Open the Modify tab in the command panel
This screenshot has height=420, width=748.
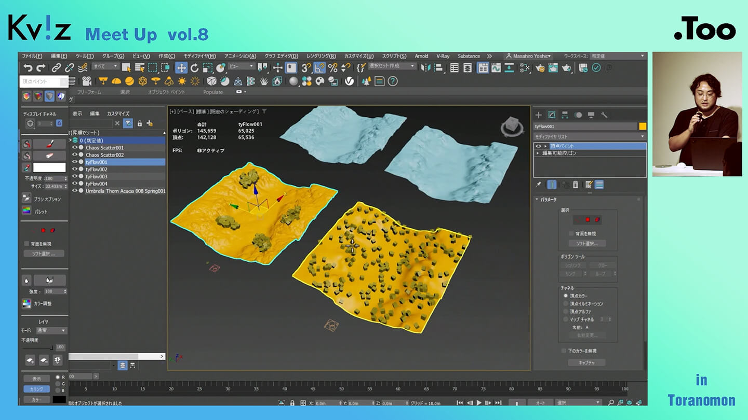(552, 115)
